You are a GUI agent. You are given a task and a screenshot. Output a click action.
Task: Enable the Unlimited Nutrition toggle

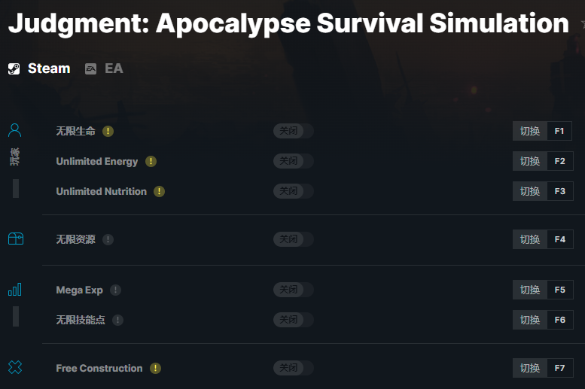coord(293,191)
